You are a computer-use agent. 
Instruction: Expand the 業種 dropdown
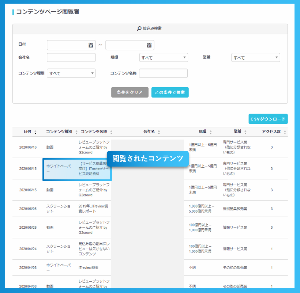click(x=255, y=58)
